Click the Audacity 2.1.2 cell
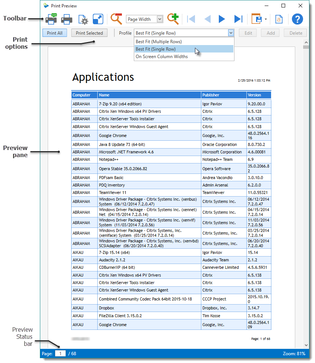The height and width of the screenshot is (363, 315). point(149,260)
